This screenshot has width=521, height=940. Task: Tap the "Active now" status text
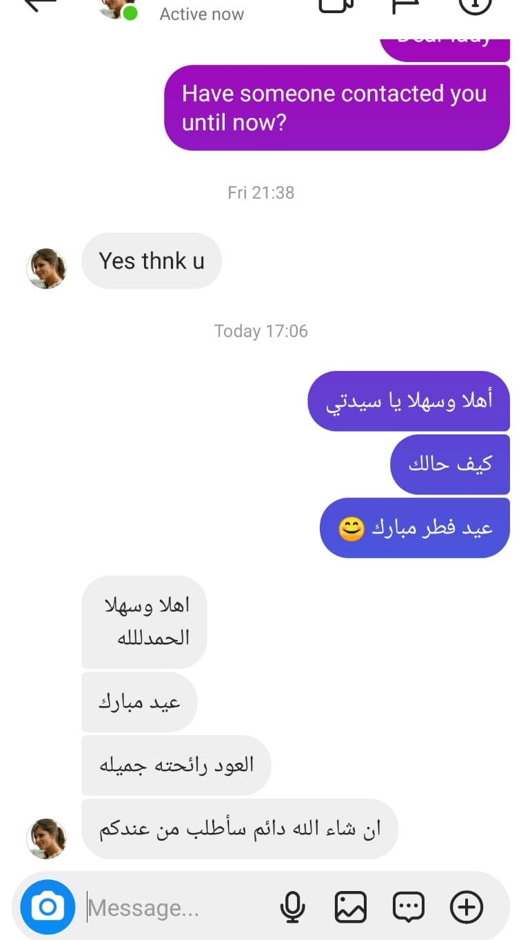point(202,14)
